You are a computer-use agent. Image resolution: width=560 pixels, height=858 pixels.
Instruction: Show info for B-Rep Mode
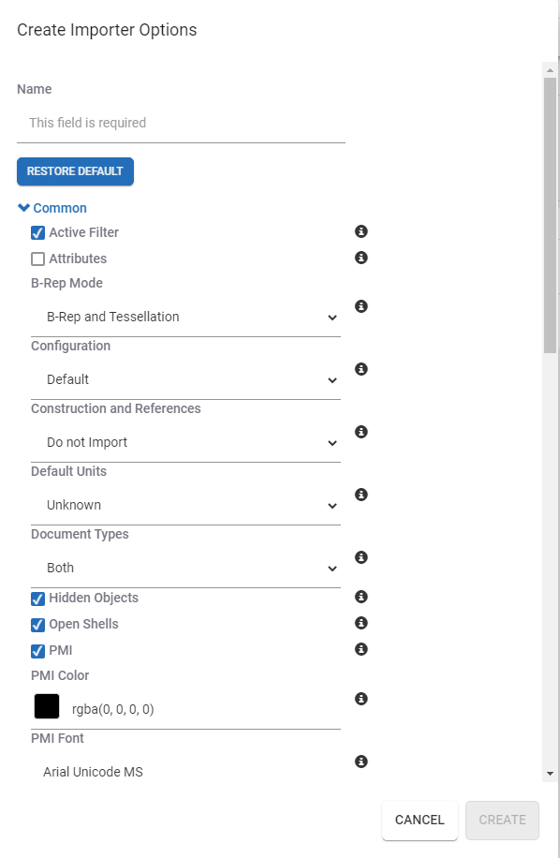[361, 306]
